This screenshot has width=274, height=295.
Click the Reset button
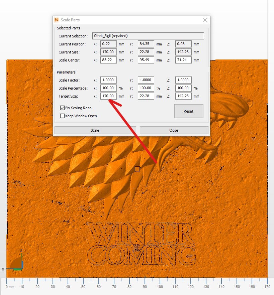pos(189,111)
